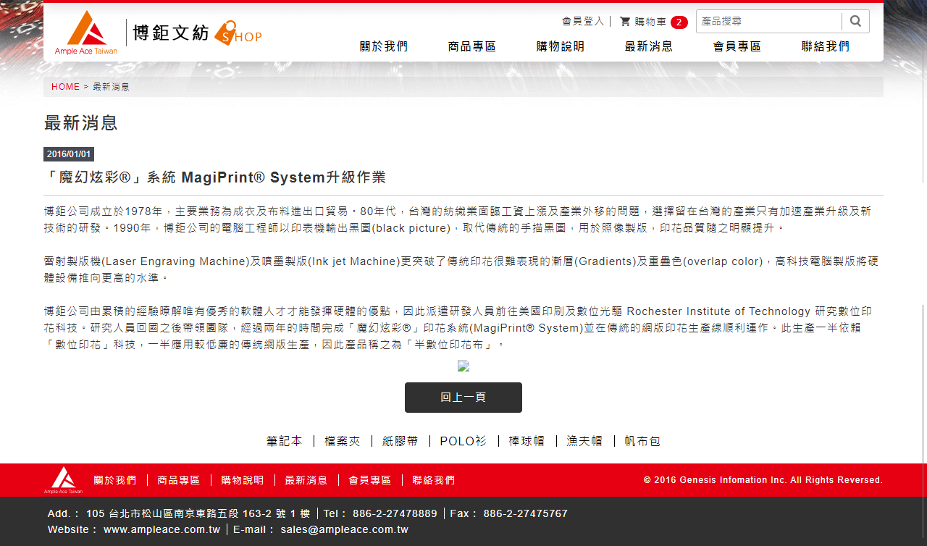927x546 pixels.
Task: Open the 棒球帽 category link
Action: coord(527,441)
